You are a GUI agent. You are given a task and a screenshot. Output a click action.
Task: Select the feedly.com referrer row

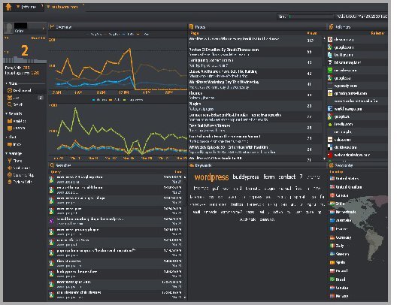[357, 124]
